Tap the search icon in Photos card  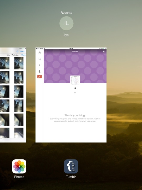17,51
